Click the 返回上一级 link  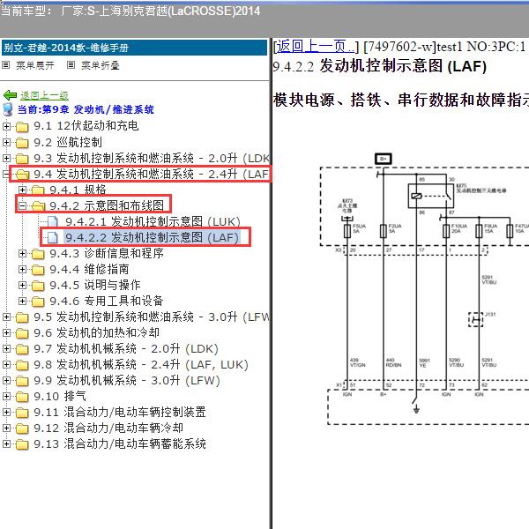coord(44,95)
